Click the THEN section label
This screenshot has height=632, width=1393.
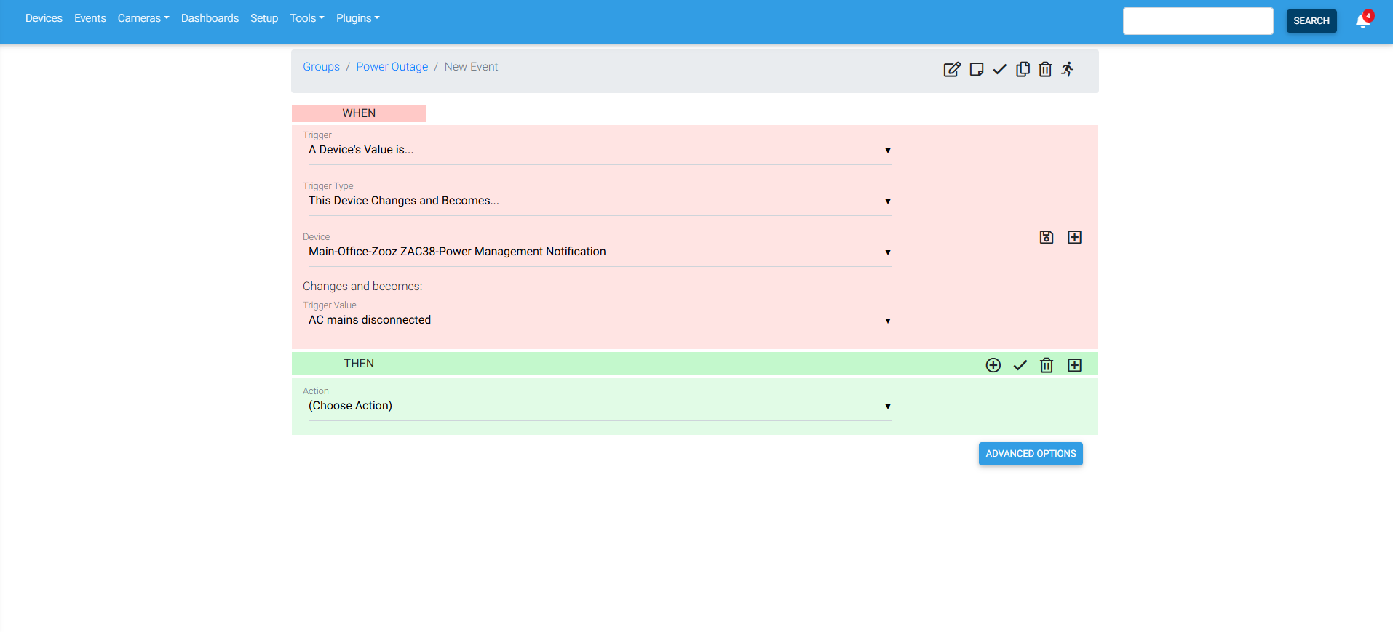coord(359,364)
